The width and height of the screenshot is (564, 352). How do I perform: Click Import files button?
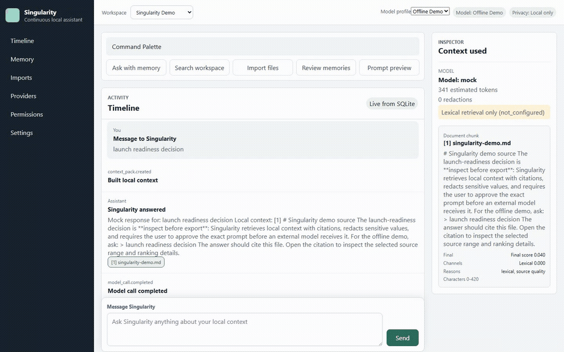point(263,68)
